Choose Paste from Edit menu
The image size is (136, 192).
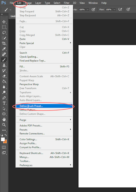[44, 39]
